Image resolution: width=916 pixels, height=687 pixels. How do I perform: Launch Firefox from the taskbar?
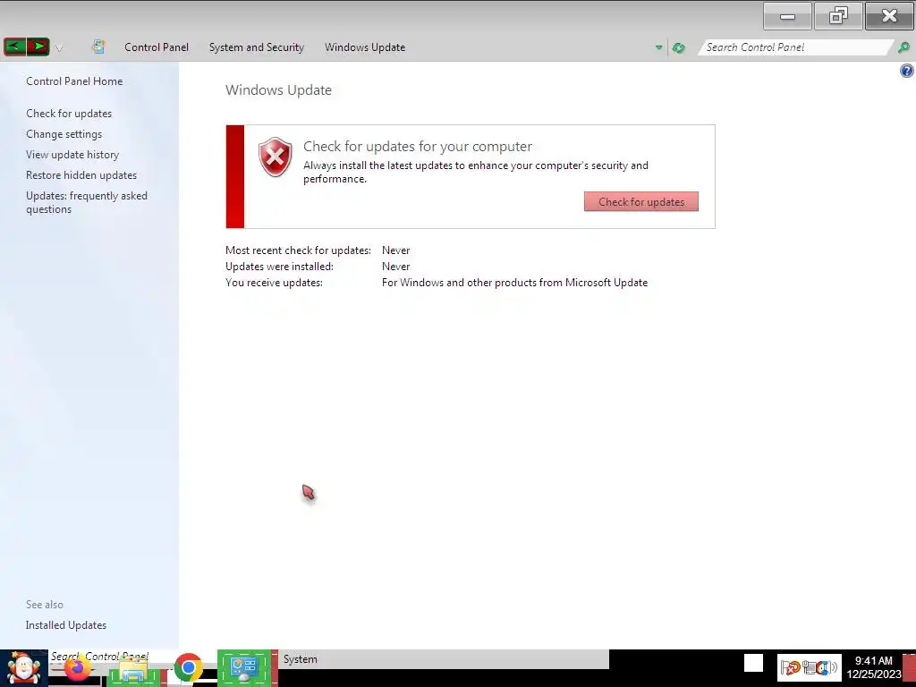click(x=78, y=667)
